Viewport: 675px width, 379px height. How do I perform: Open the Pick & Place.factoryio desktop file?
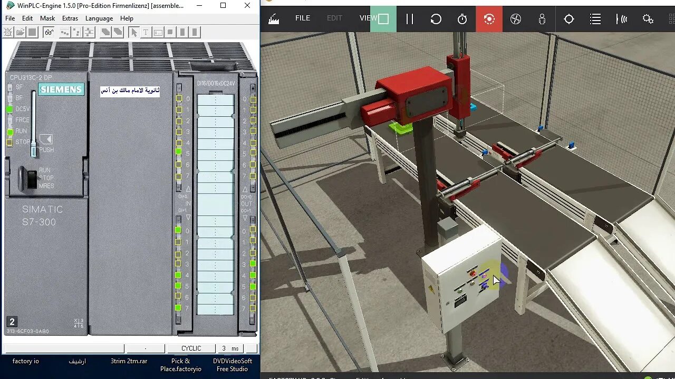(181, 365)
